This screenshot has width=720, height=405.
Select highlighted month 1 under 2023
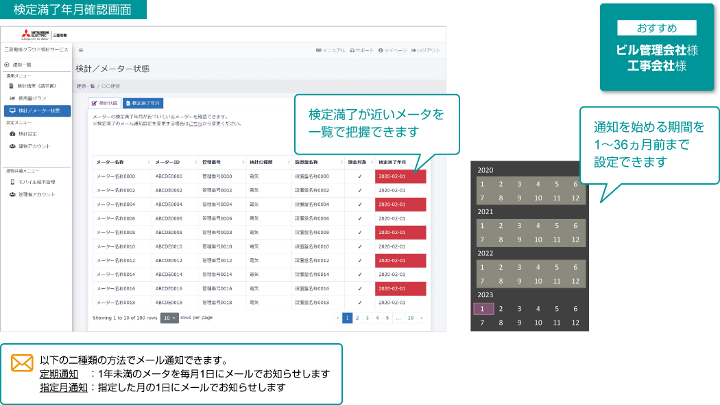coord(483,309)
